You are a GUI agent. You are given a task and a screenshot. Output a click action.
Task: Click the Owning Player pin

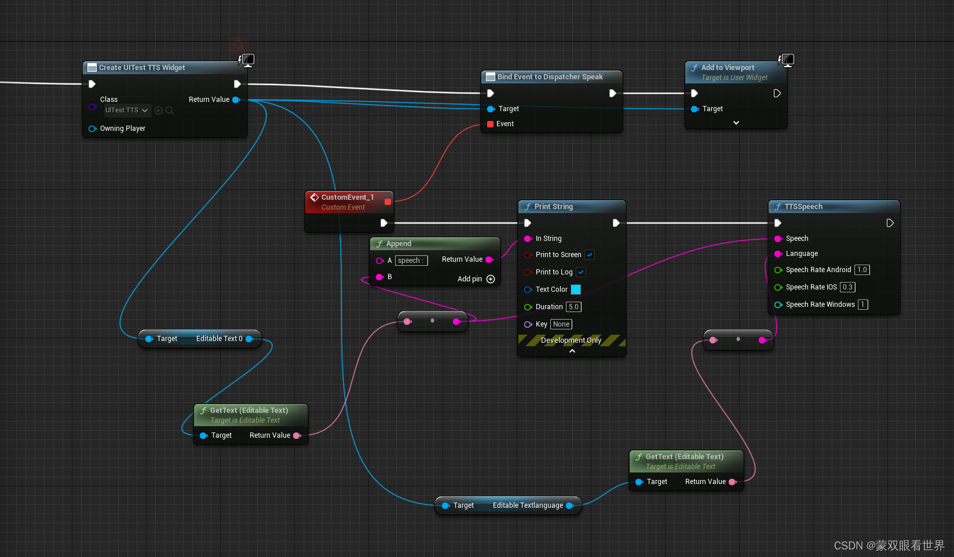(92, 129)
